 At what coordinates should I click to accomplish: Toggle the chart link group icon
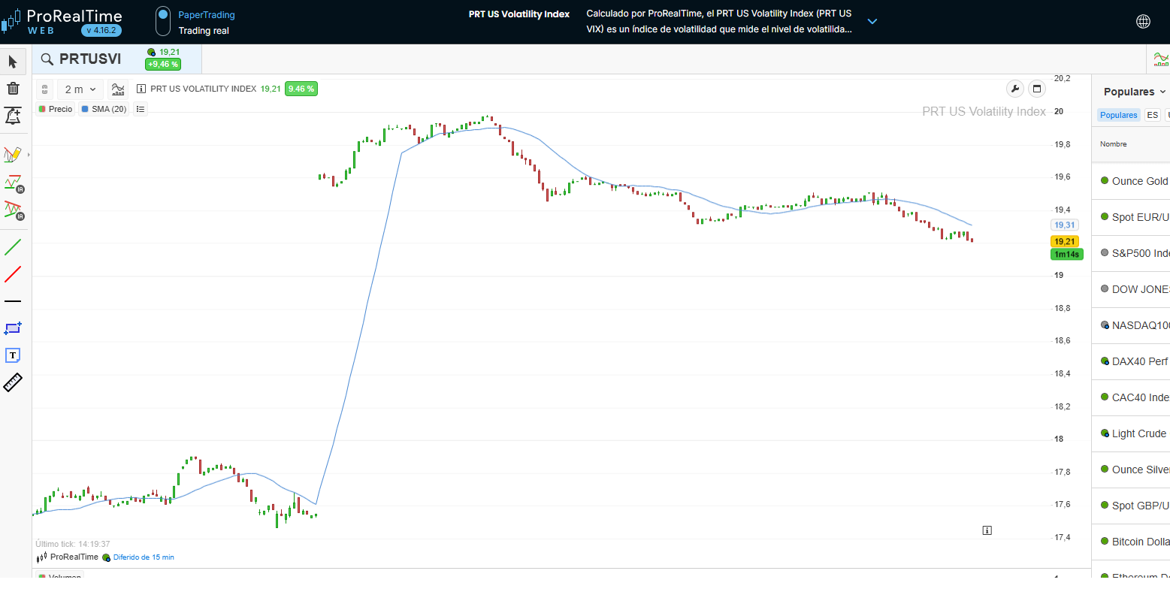[45, 89]
